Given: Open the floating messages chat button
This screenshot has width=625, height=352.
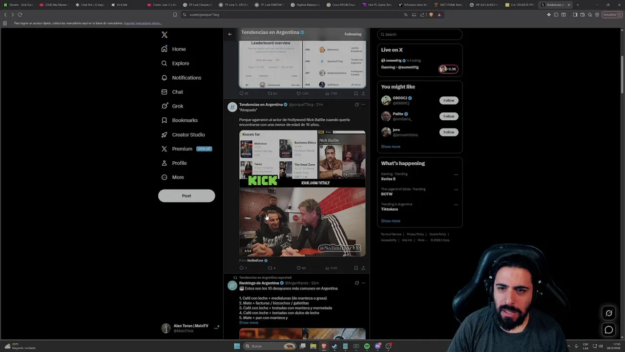Looking at the screenshot, I should pyautogui.click(x=609, y=330).
